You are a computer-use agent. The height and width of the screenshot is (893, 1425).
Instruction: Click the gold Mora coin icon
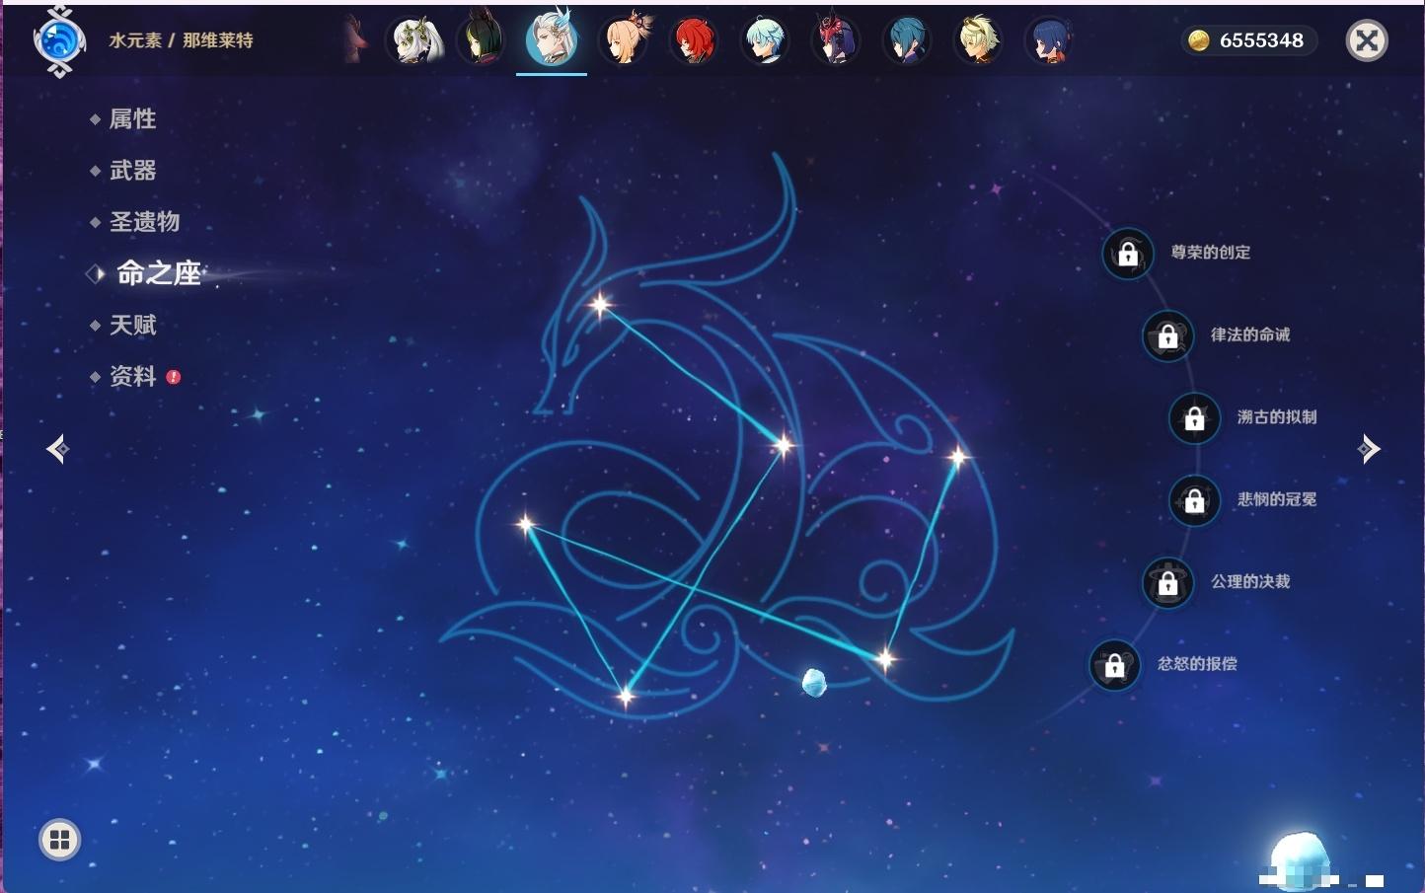[1198, 40]
